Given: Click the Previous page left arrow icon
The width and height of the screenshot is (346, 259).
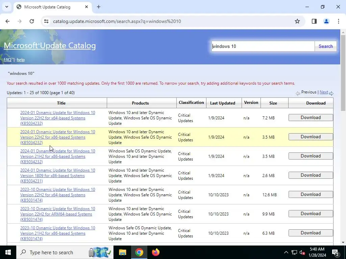Looking at the screenshot, I should coord(298,93).
